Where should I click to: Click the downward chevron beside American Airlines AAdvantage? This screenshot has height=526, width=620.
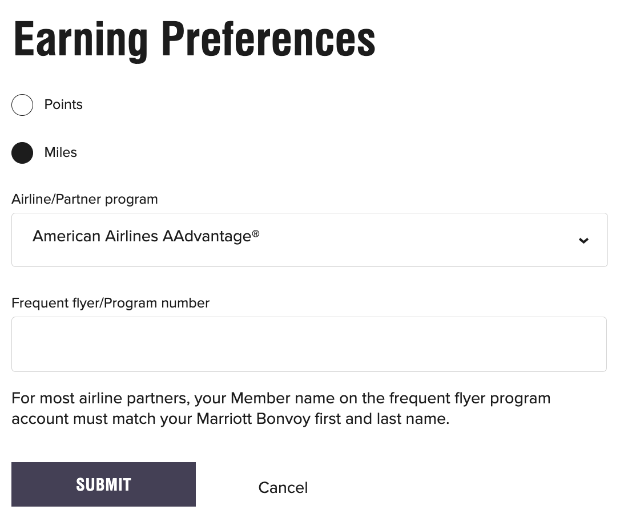[584, 240]
